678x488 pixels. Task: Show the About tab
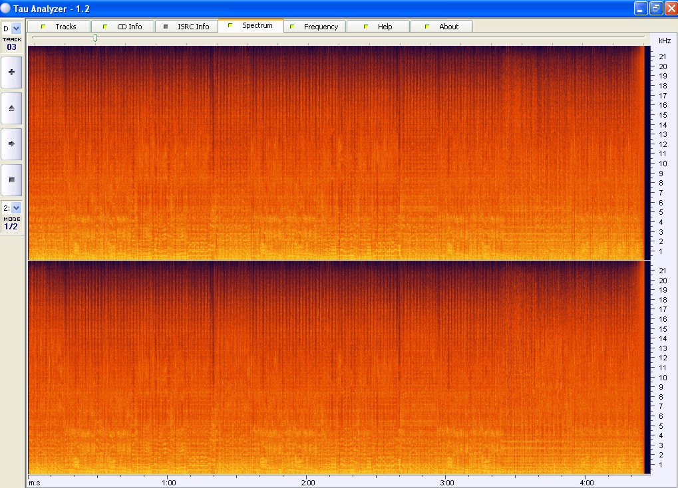coord(442,27)
